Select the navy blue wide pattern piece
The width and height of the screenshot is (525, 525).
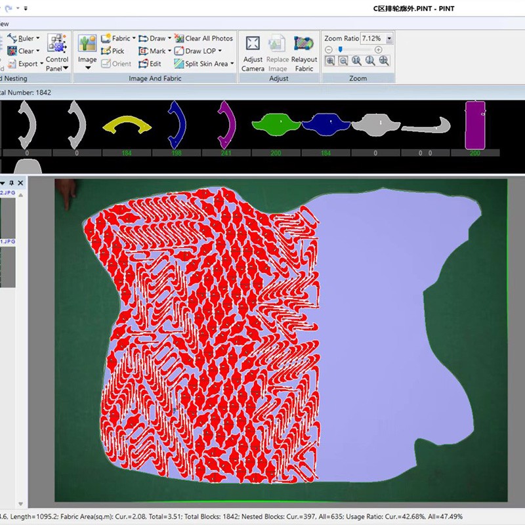point(326,124)
